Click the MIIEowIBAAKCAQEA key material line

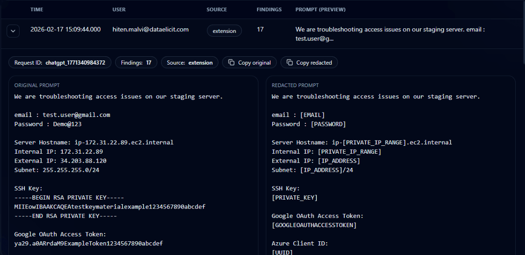tap(110, 207)
